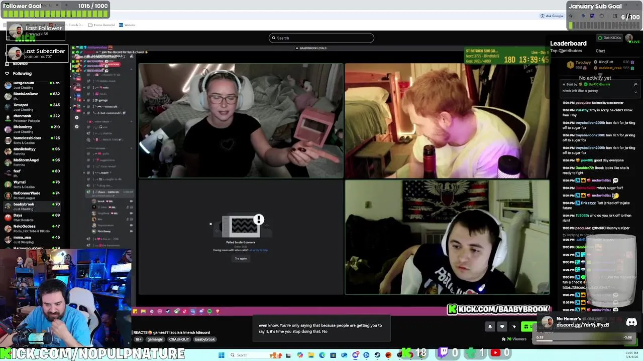
Task: Click the taskbar clock and date
Action: 632,355
